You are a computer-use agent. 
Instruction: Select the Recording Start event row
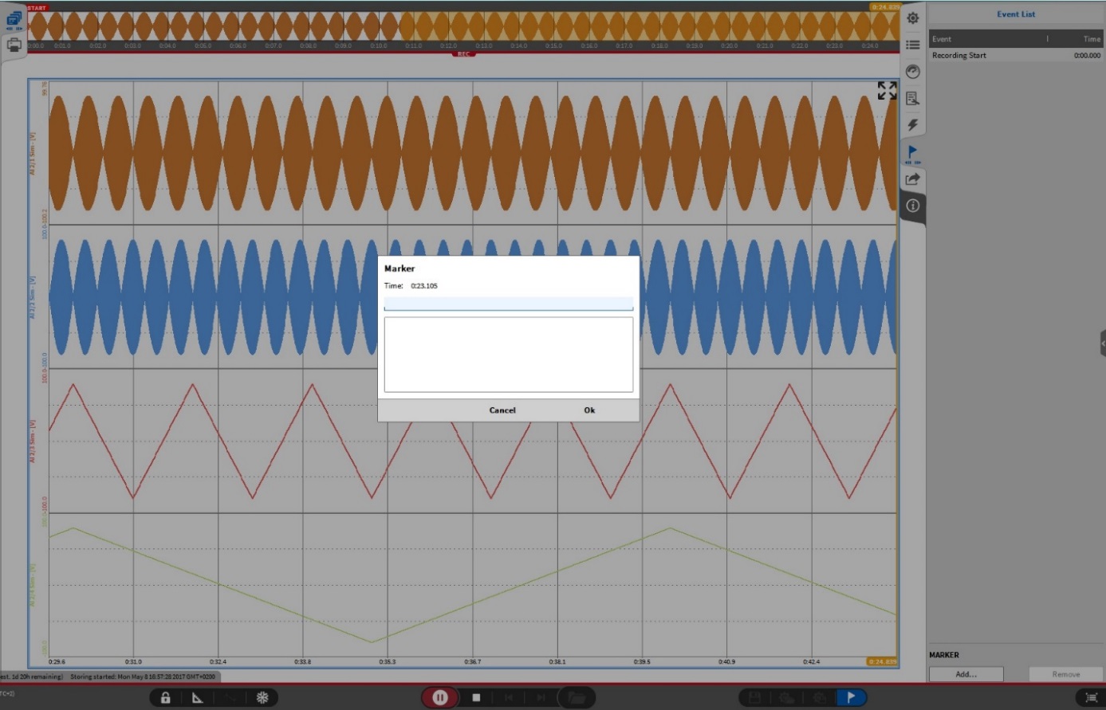pyautogui.click(x=1015, y=56)
